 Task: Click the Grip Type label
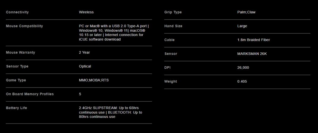pyautogui.click(x=173, y=12)
